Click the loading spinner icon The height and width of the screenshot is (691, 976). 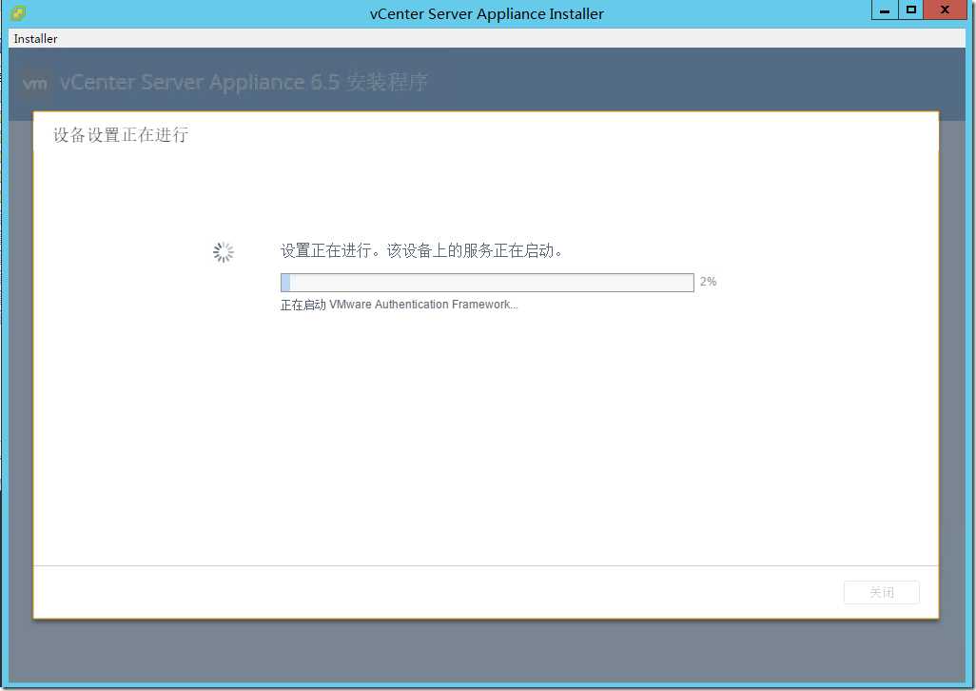(224, 252)
